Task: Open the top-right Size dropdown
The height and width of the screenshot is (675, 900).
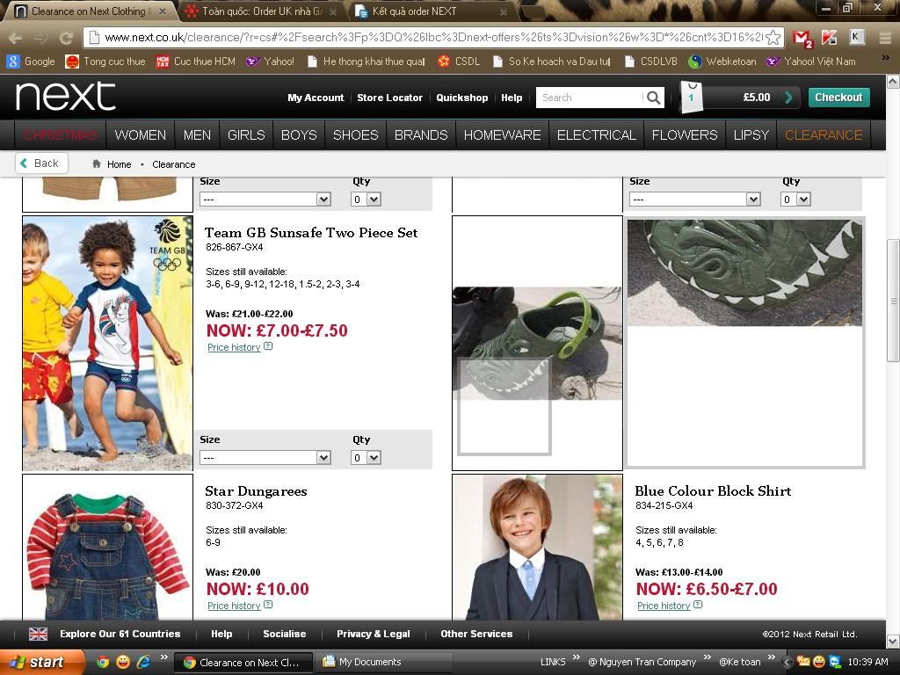Action: pos(695,200)
